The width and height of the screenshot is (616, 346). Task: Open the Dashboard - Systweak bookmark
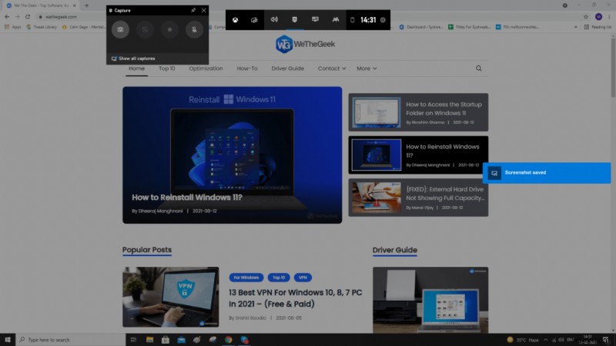point(421,27)
